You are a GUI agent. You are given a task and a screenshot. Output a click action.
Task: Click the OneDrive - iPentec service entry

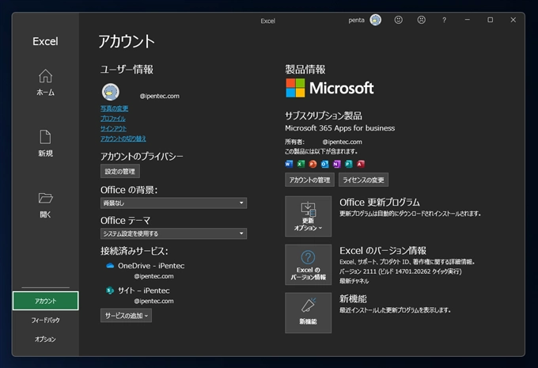click(x=151, y=266)
